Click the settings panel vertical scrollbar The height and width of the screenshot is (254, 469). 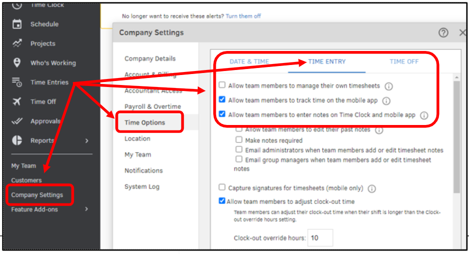pyautogui.click(x=457, y=135)
